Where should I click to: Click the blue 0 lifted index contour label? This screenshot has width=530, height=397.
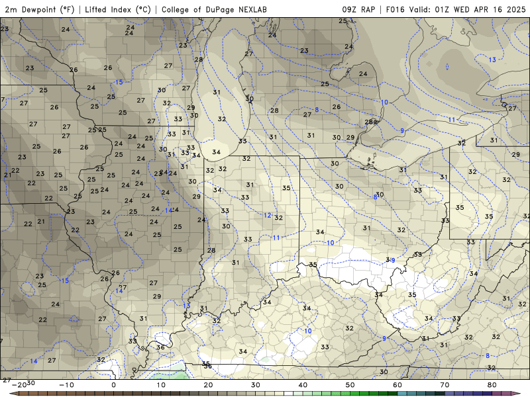point(447,67)
